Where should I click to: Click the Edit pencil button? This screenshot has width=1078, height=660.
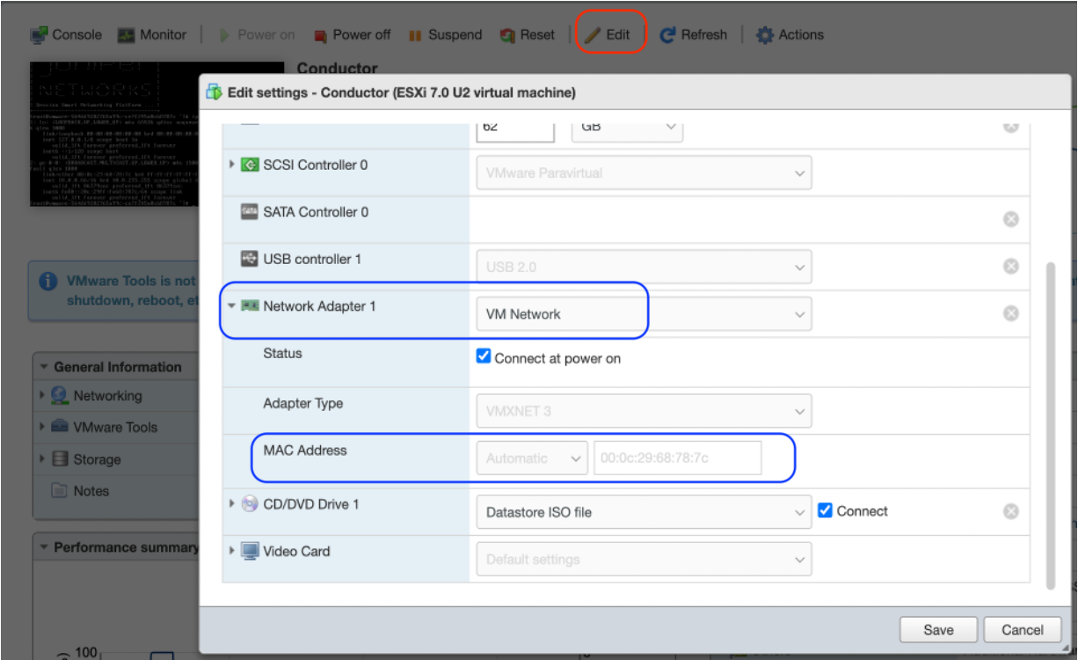(608, 35)
